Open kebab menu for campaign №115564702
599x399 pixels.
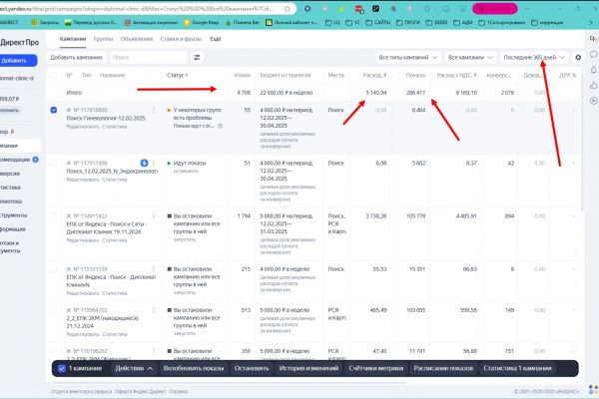pyautogui.click(x=154, y=310)
